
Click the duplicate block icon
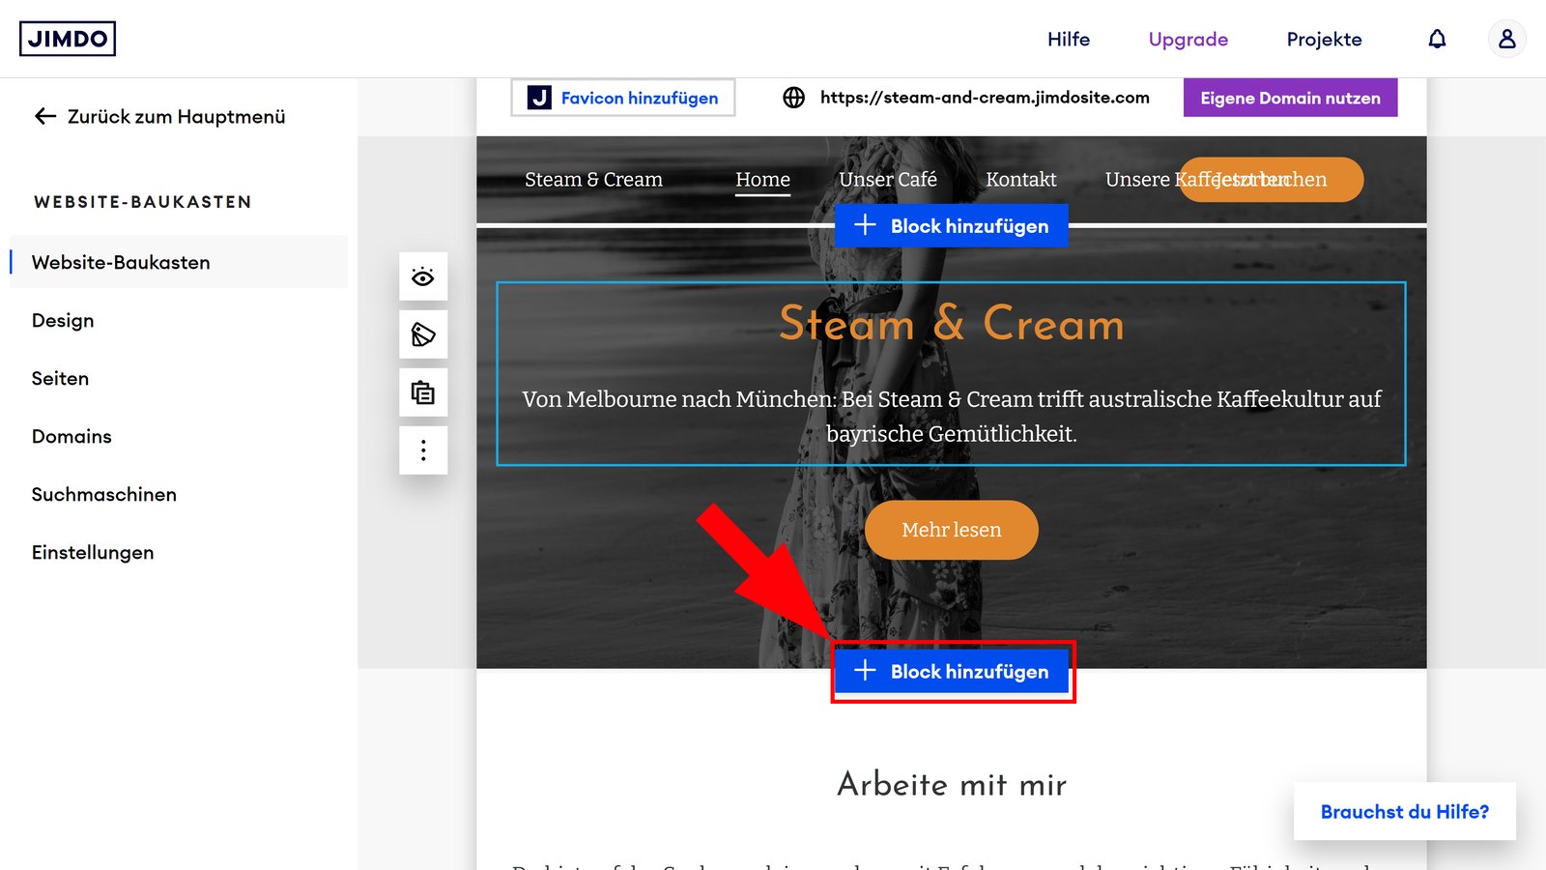click(x=423, y=392)
